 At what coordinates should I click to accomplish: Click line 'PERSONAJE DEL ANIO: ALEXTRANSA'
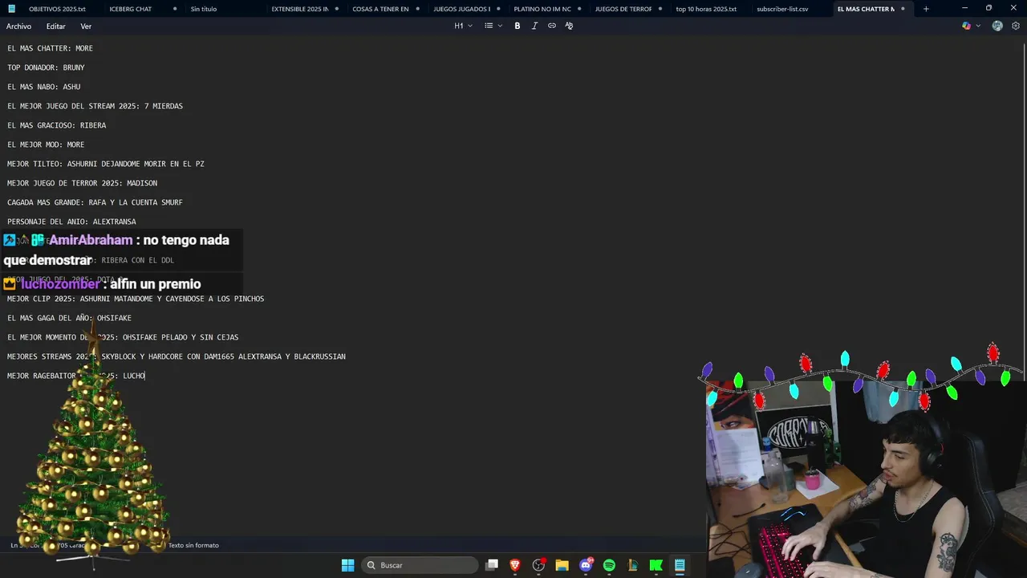pyautogui.click(x=71, y=222)
